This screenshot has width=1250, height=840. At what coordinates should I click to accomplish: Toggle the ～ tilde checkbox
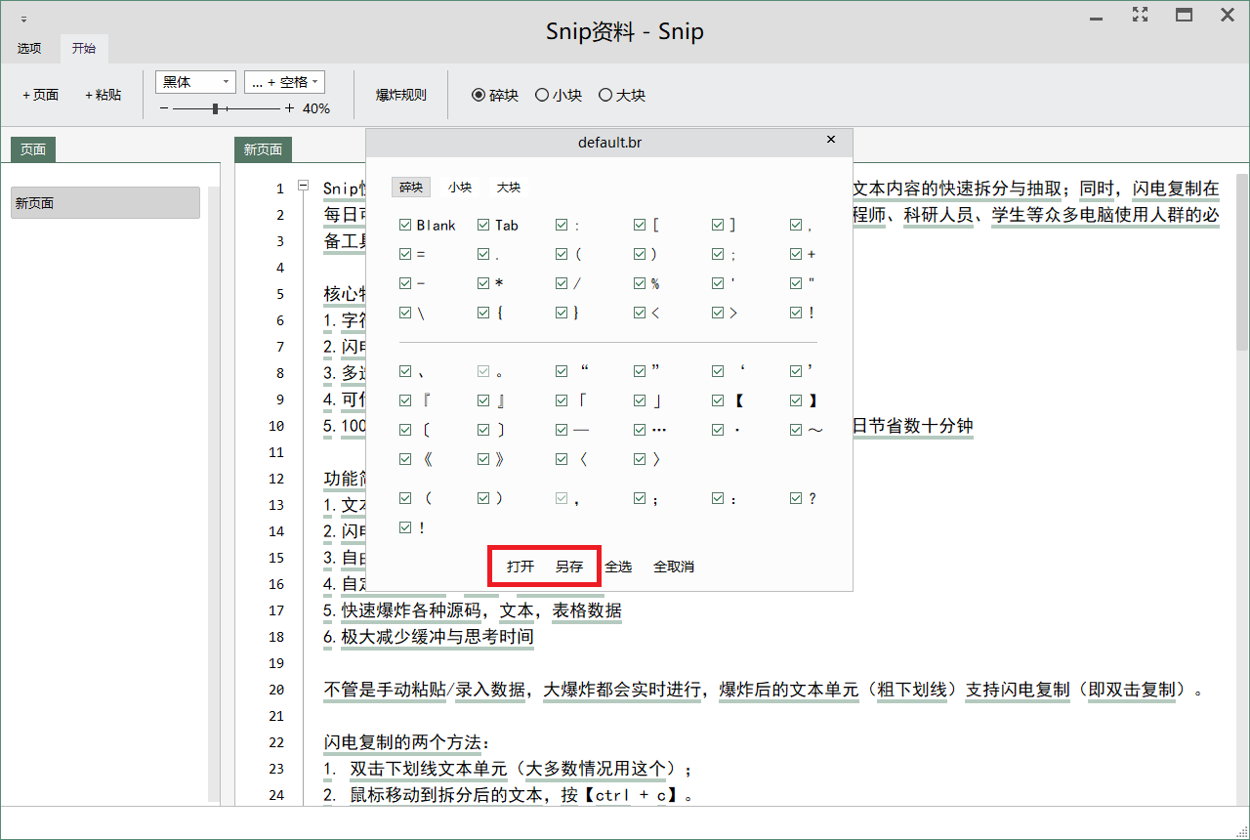click(796, 430)
